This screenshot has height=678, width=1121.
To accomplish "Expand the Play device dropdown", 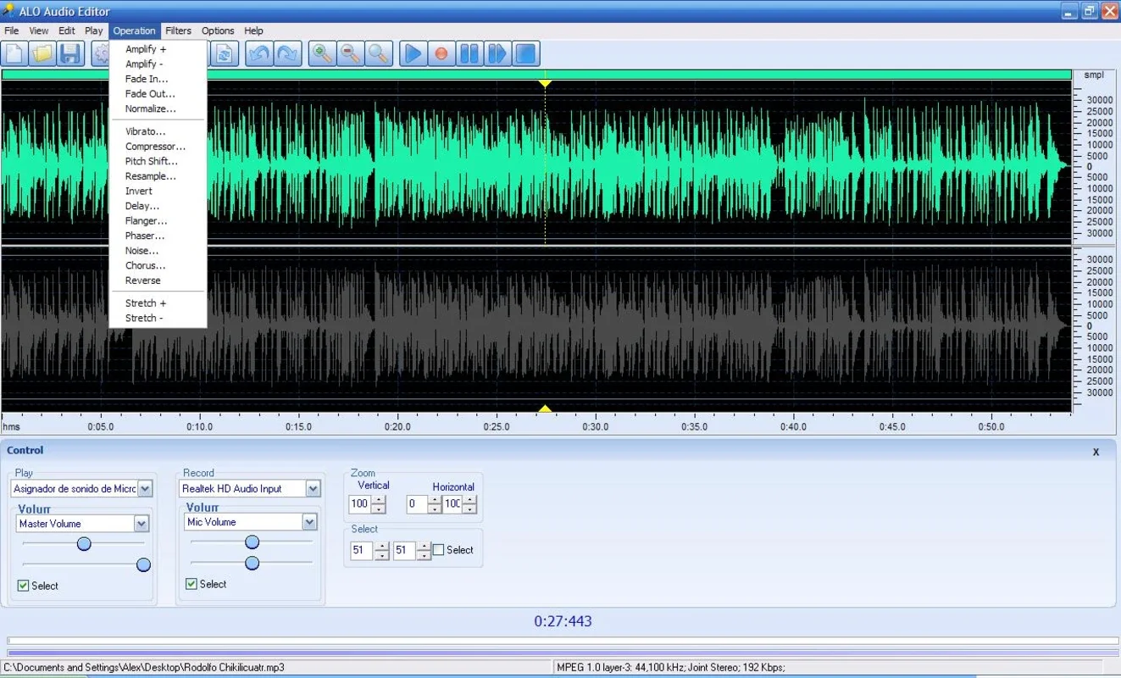I will point(145,489).
